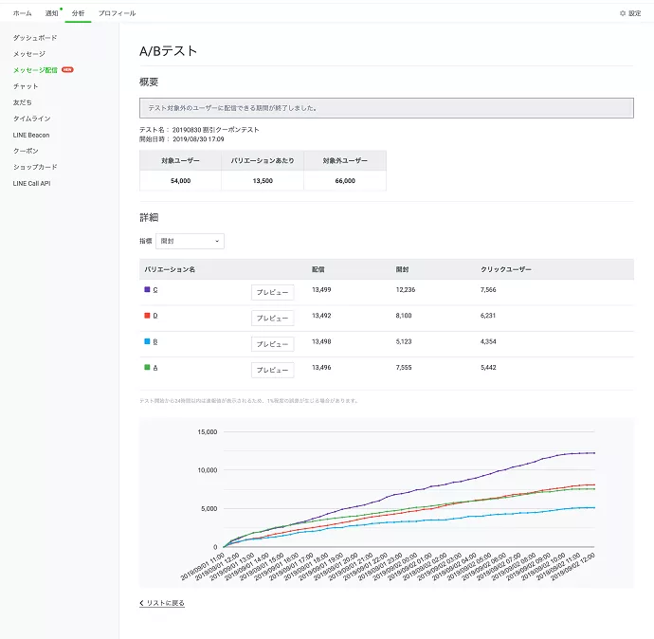Open LINE Beacon in the sidebar
This screenshot has width=654, height=639.
pyautogui.click(x=31, y=135)
